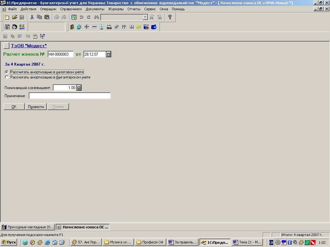Open Професія ОА folder taskbar button
The image size is (330, 247).
click(150, 242)
